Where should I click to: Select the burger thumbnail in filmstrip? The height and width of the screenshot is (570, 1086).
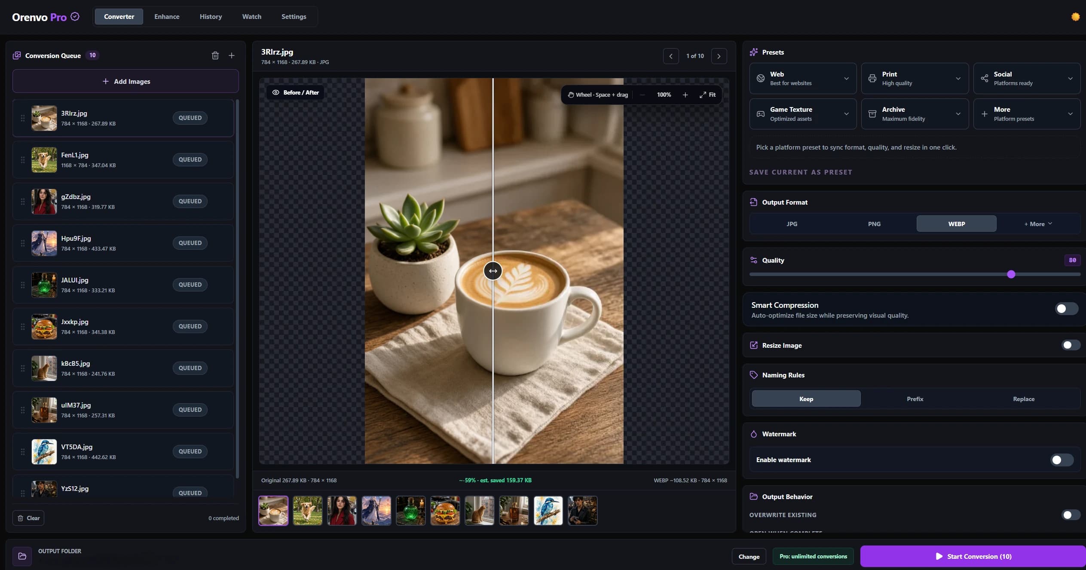[x=445, y=511]
